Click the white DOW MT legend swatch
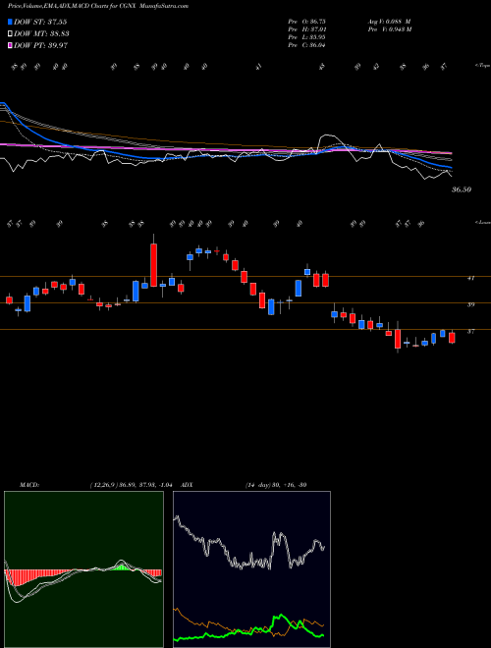The image size is (491, 648). coord(10,34)
